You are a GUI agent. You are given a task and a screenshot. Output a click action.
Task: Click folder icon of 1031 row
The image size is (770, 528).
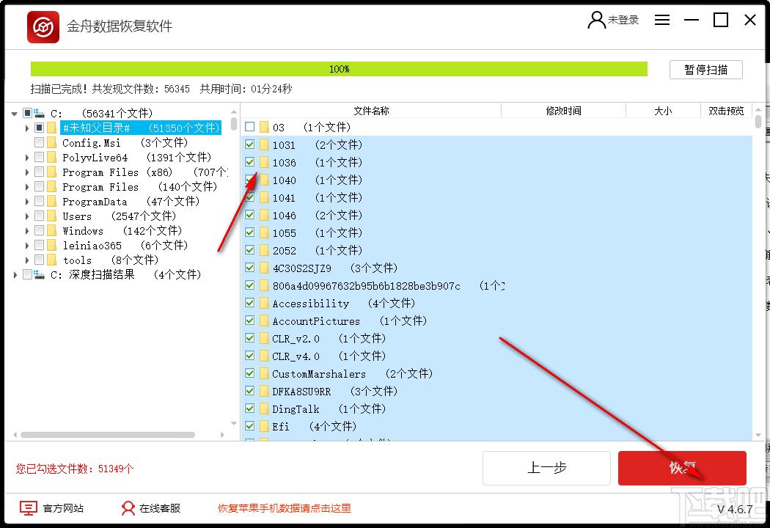pos(264,145)
